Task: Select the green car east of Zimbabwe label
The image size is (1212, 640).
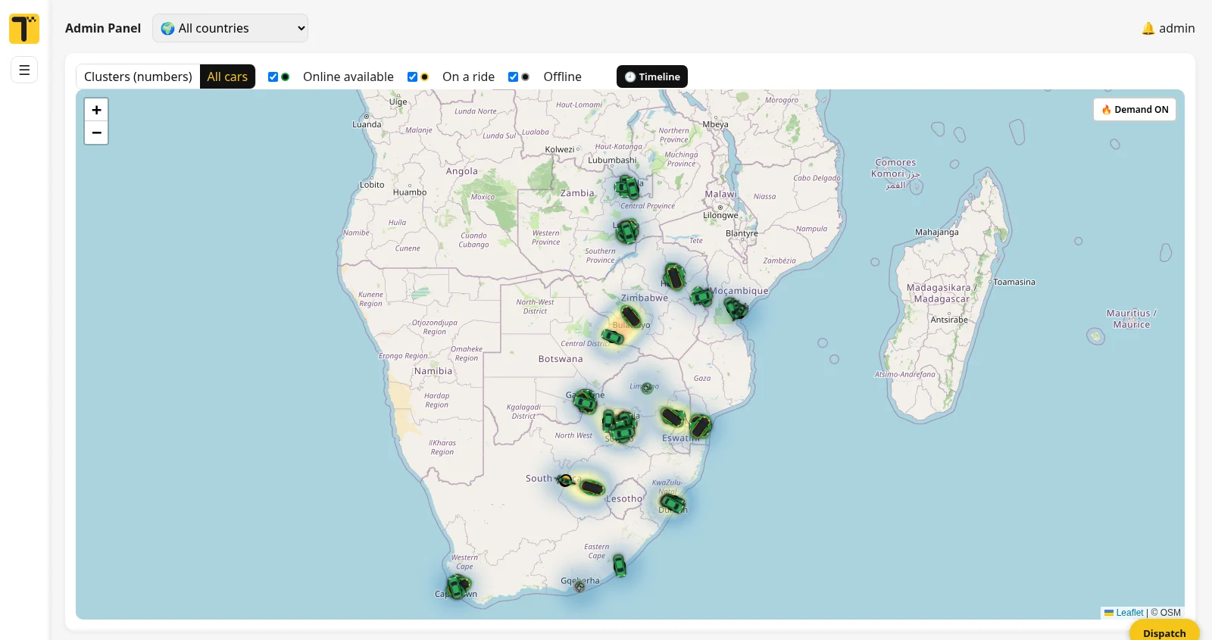Action: click(x=701, y=296)
